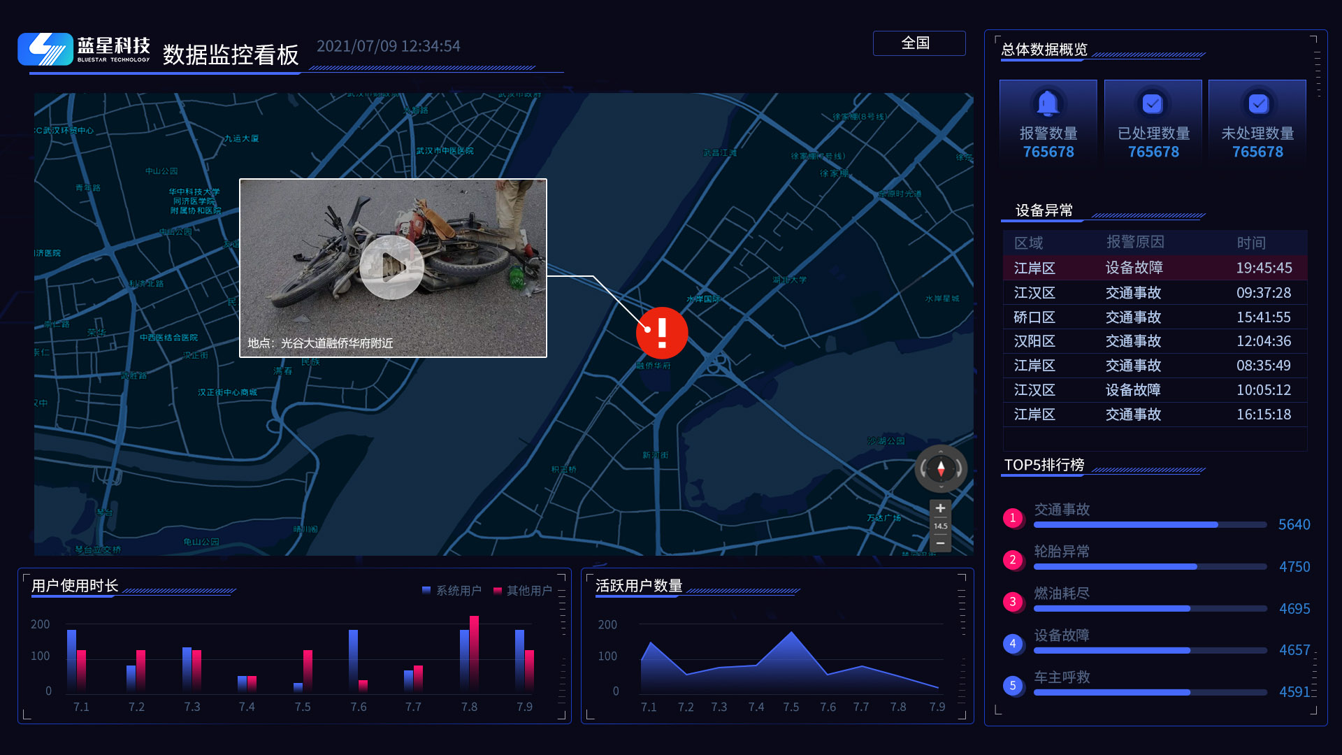Select rank 4 设备故障 in TOP5 list
1342x755 pixels.
coord(1061,635)
